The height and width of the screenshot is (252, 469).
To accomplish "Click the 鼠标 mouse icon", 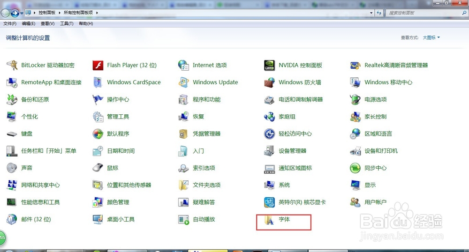I will coord(98,168).
